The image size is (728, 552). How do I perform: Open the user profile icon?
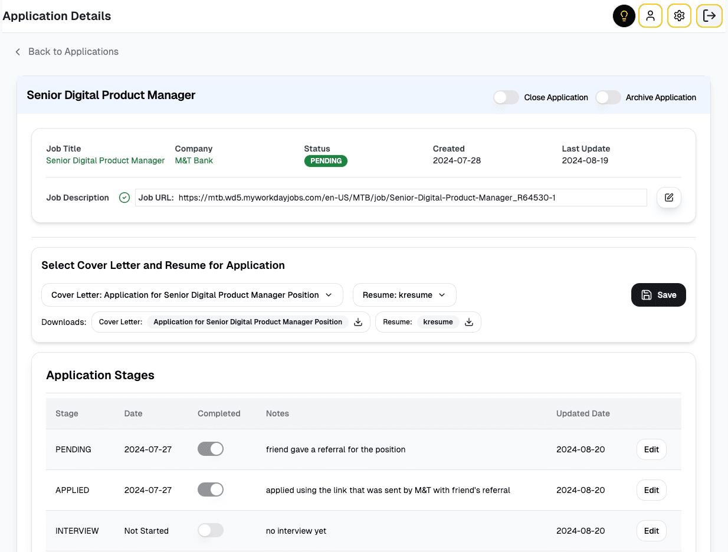[x=650, y=16]
